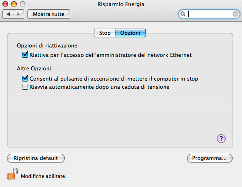The image size is (242, 187).
Task: Click the forward arrow navigation button
Action: 19,14
